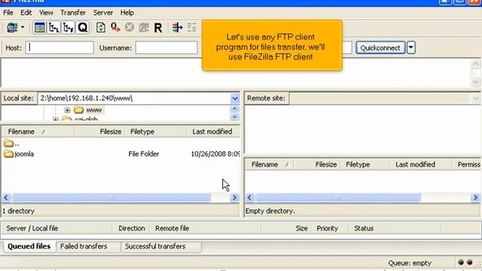
Task: Sort remote files by Filetype column
Action: click(x=365, y=164)
